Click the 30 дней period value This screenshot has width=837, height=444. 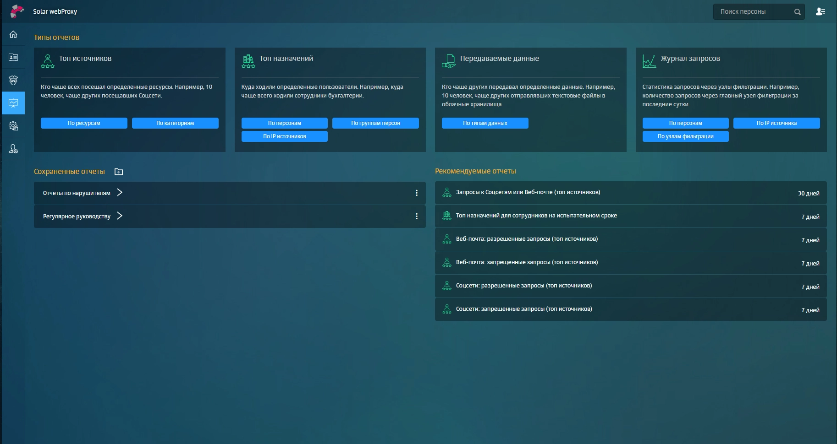(x=809, y=194)
